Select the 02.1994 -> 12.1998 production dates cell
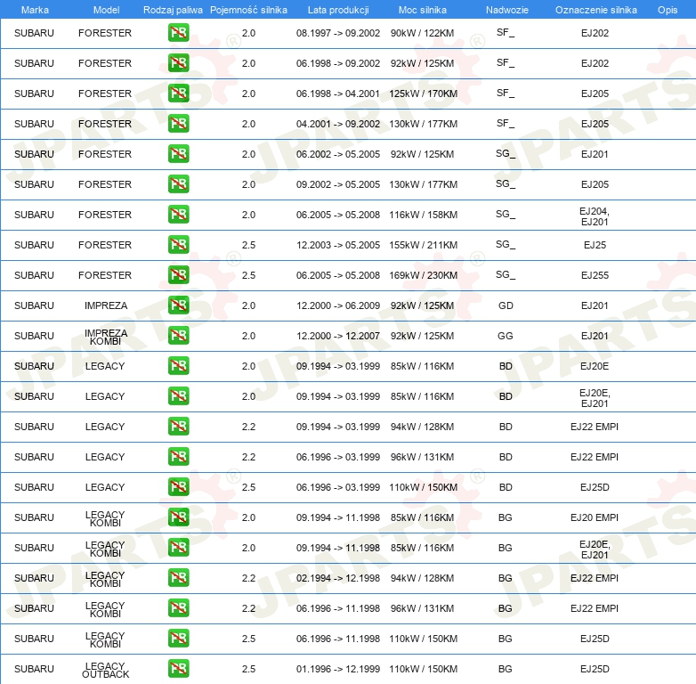Image resolution: width=696 pixels, height=684 pixels. pos(338,578)
